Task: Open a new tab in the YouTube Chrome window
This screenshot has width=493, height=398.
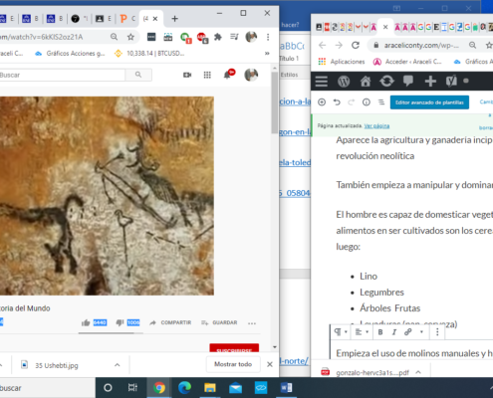Action: [174, 19]
